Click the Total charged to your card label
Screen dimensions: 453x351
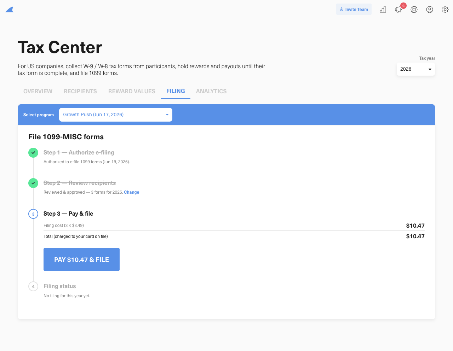[x=76, y=236]
